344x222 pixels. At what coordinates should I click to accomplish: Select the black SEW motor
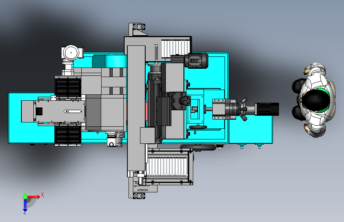coord(196,61)
